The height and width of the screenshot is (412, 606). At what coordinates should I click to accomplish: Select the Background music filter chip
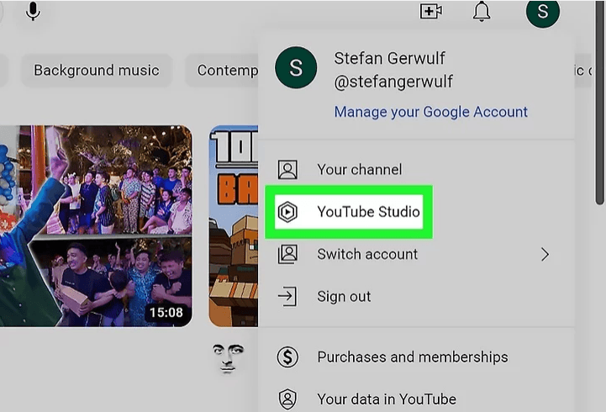96,71
